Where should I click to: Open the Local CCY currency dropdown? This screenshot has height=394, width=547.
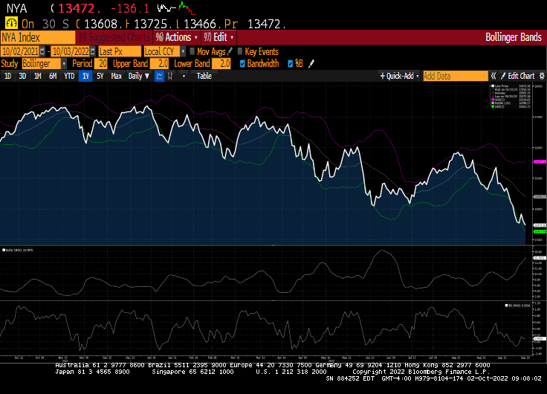click(x=163, y=51)
